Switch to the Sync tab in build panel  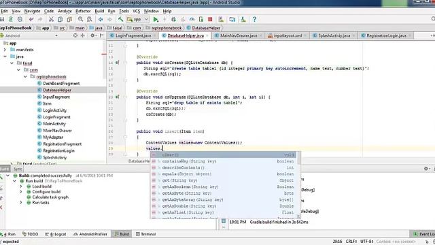[18, 169]
